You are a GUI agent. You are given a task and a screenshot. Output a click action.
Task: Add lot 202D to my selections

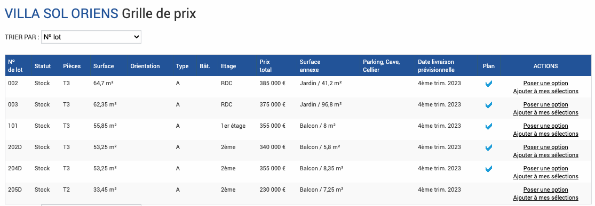click(546, 155)
